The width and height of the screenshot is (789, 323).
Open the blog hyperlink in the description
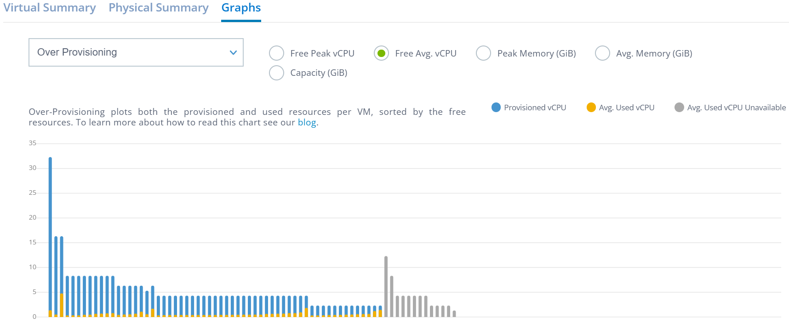(x=307, y=122)
